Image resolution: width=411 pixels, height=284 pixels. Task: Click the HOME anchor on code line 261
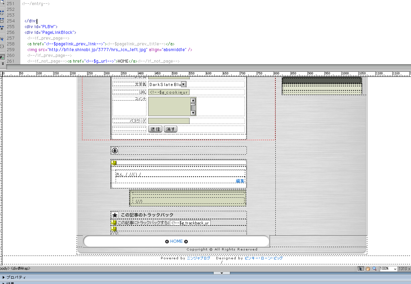[103, 61]
